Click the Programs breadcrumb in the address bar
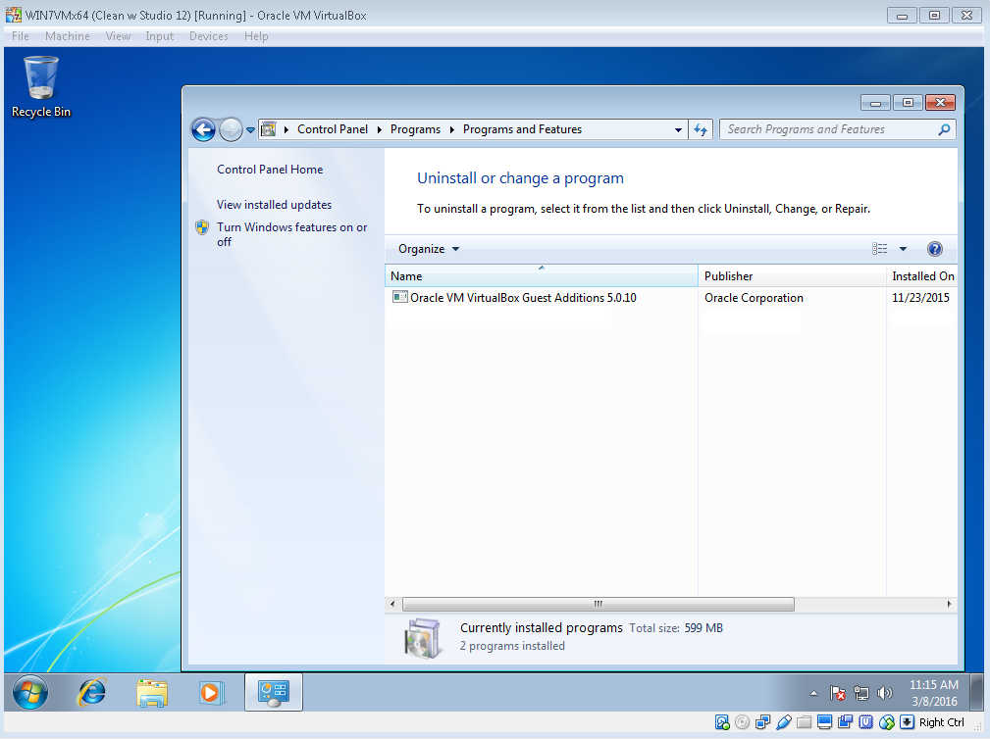The width and height of the screenshot is (990, 739). pos(415,128)
